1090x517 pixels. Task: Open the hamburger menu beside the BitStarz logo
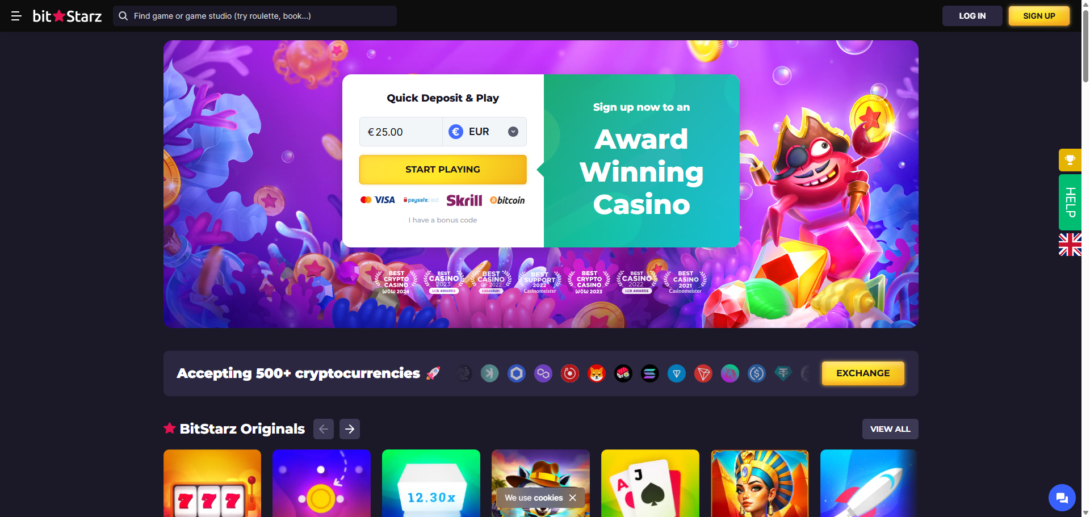(x=16, y=16)
